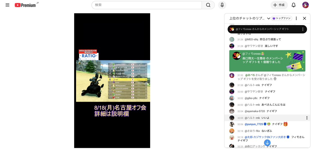Open the 作成 create button
Screen dimensions: 313x150
coord(279,5)
